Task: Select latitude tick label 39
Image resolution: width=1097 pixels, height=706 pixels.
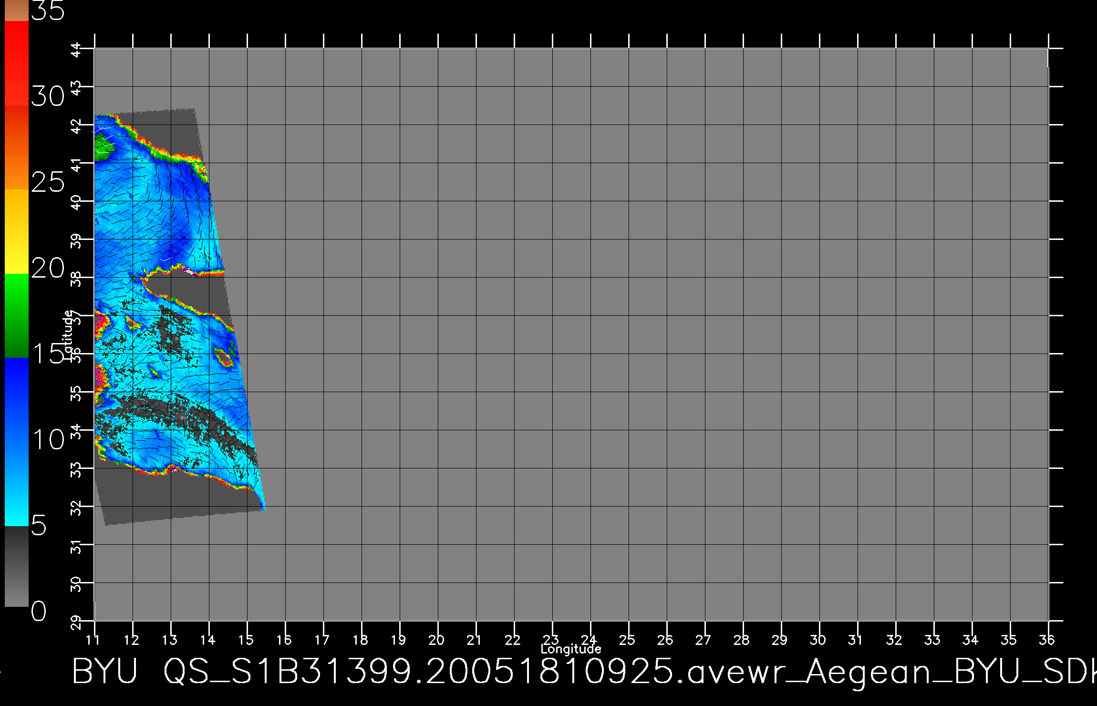Action: tap(76, 241)
